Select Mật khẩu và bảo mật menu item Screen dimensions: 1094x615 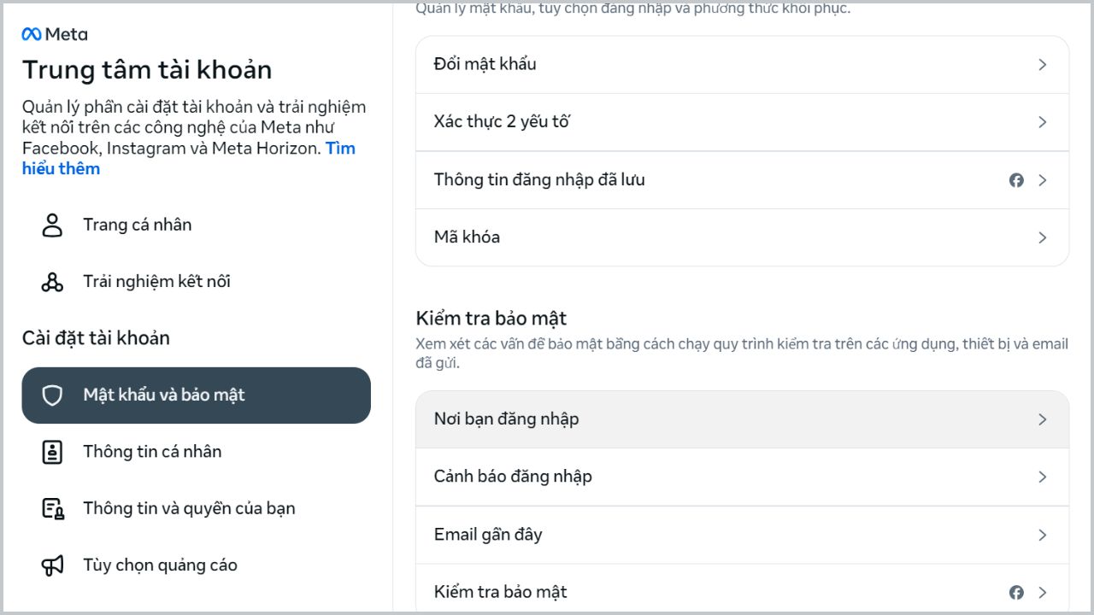coord(197,395)
